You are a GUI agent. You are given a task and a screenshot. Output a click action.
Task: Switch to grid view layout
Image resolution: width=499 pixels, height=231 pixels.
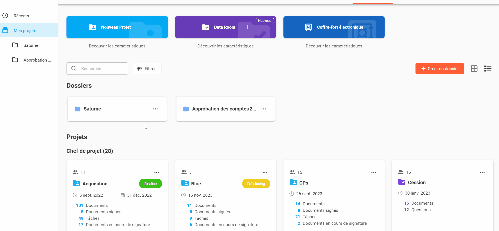pos(474,69)
